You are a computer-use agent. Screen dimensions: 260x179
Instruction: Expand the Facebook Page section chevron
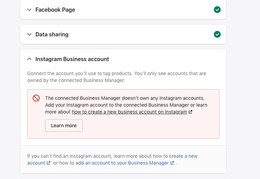pyautogui.click(x=29, y=10)
